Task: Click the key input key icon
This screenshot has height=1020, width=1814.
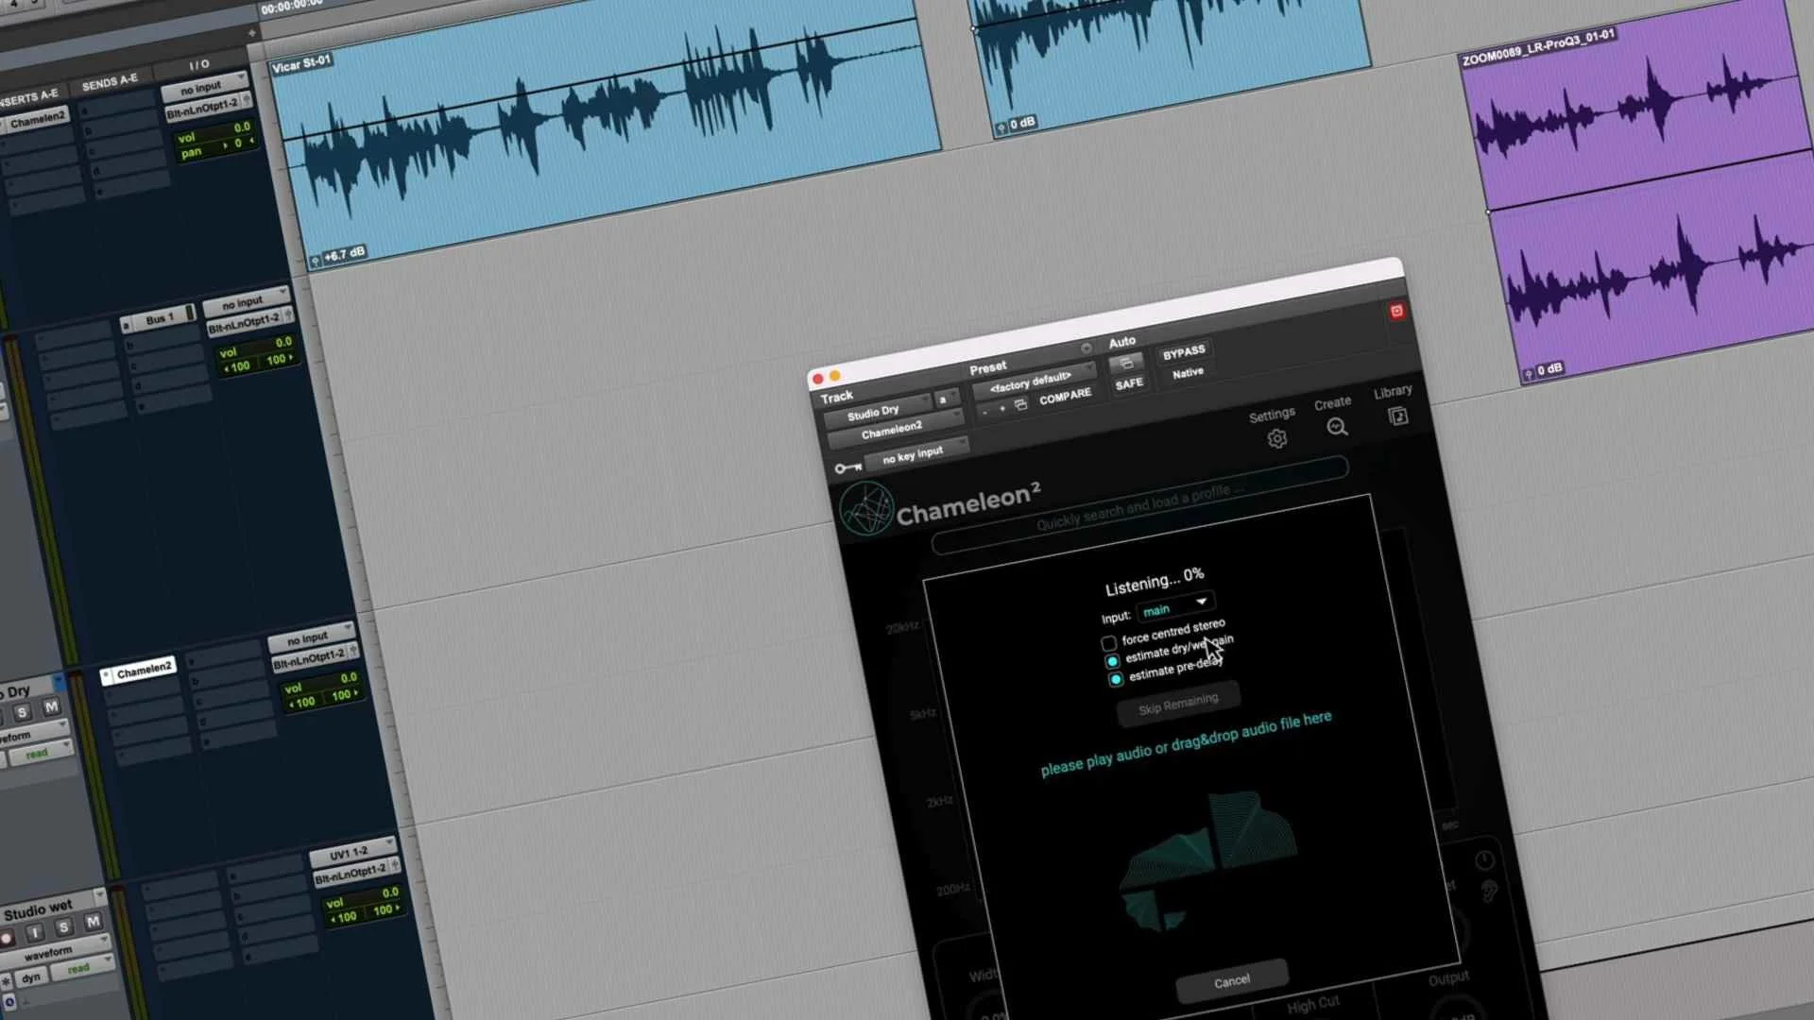Action: pyautogui.click(x=847, y=467)
